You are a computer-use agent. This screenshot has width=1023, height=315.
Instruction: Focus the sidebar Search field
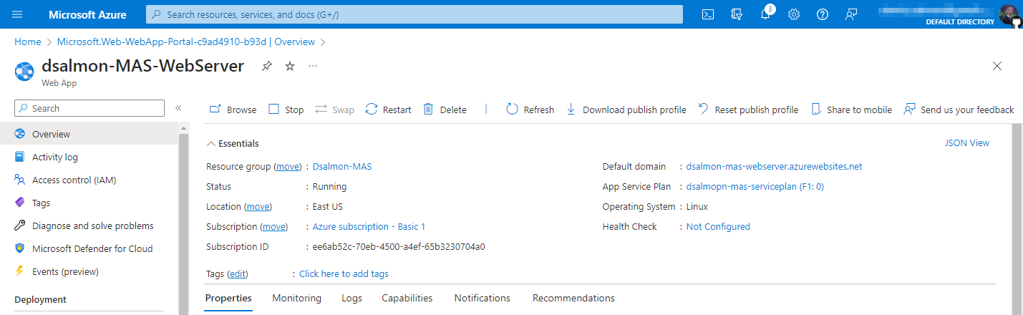[89, 108]
